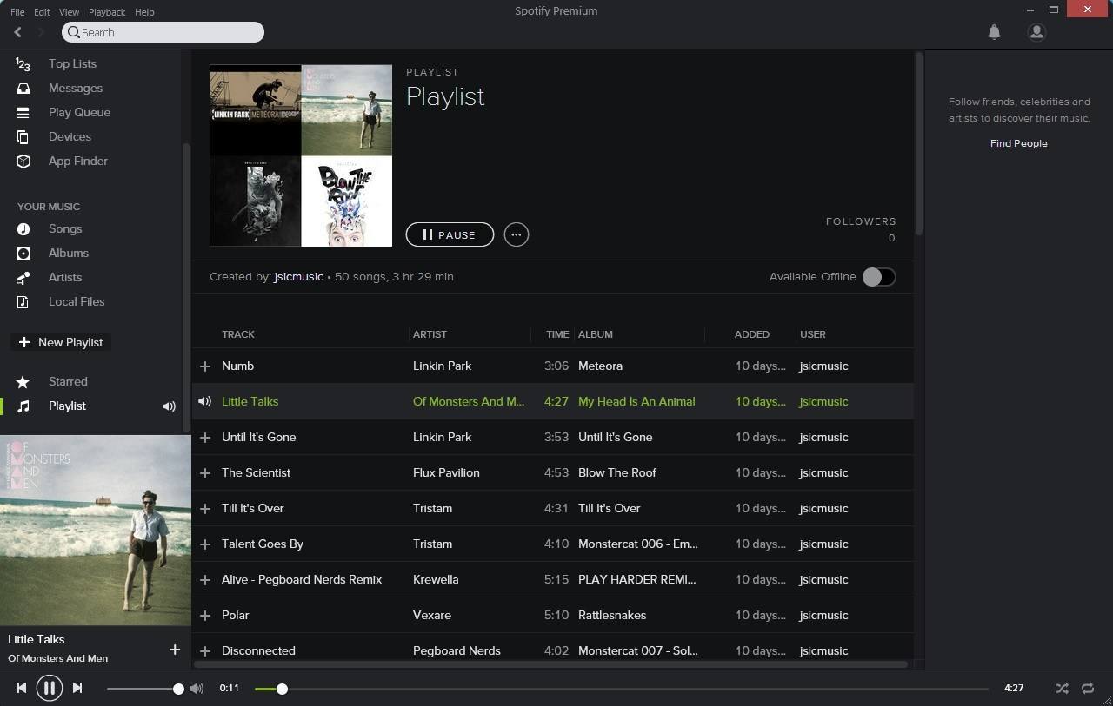Add The Scientist to Your Music
Screen dimensions: 1113x706
click(205, 473)
